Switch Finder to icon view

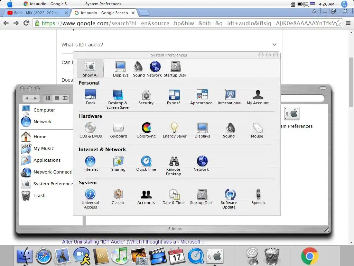tap(48, 98)
